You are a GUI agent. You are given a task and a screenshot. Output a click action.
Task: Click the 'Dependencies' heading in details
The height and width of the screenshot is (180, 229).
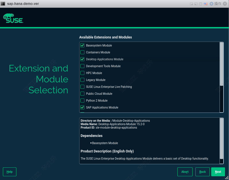point(92,136)
